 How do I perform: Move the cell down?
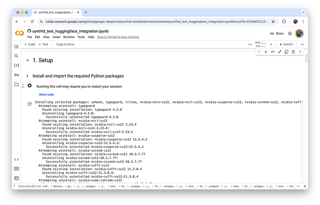[266, 52]
